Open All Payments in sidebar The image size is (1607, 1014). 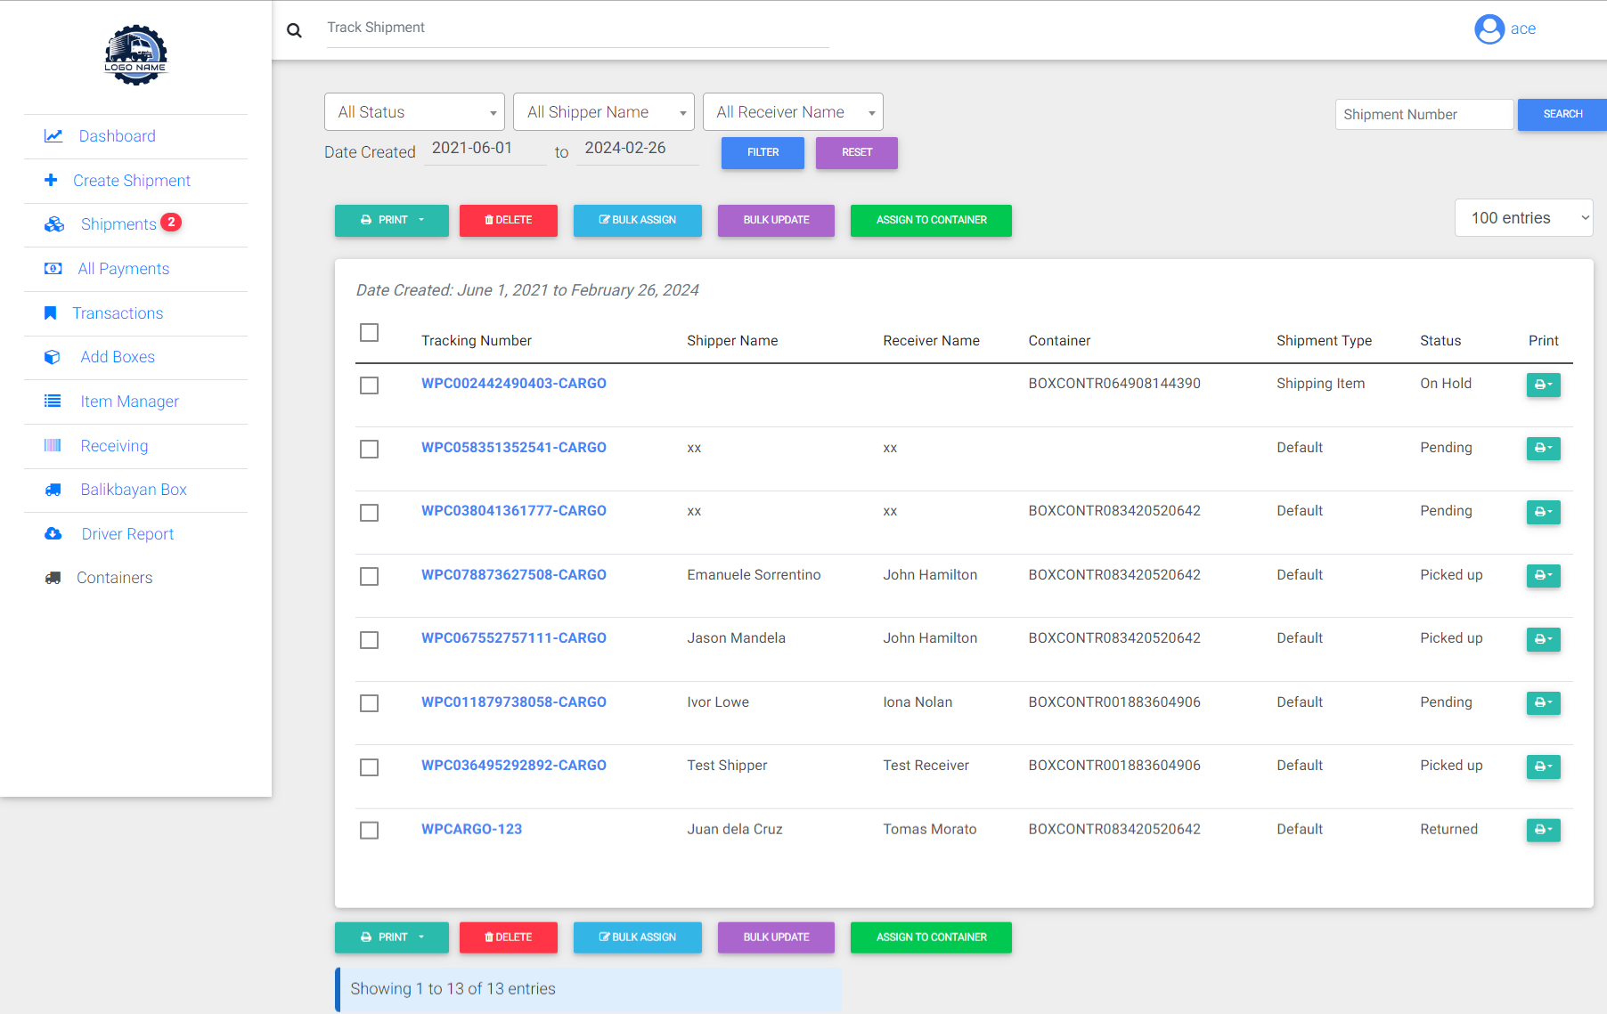(x=123, y=269)
